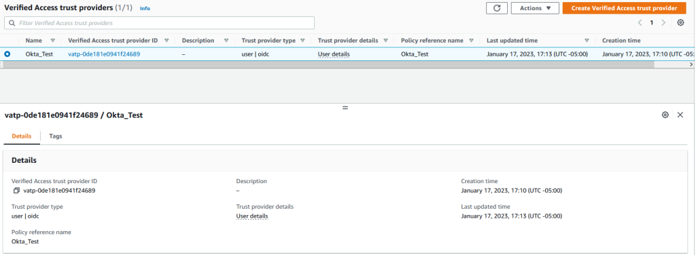The height and width of the screenshot is (255, 696).
Task: Sort by Name column
Action: pyautogui.click(x=53, y=40)
